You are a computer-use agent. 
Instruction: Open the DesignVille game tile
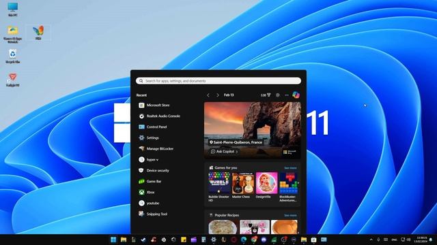(x=266, y=185)
